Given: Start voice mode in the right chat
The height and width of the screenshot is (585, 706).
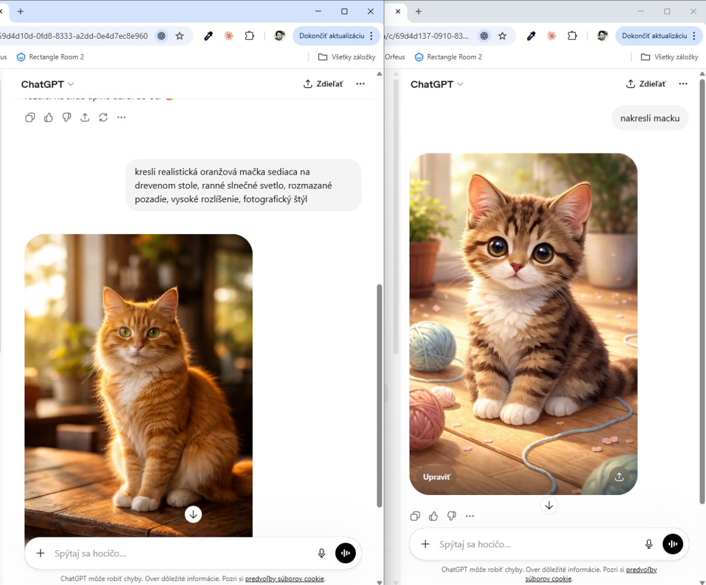Looking at the screenshot, I should point(672,544).
